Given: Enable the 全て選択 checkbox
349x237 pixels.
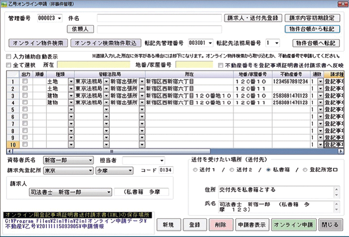Looking at the screenshot, I should pyautogui.click(x=9, y=65).
